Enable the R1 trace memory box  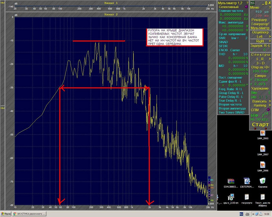[x=209, y=180]
